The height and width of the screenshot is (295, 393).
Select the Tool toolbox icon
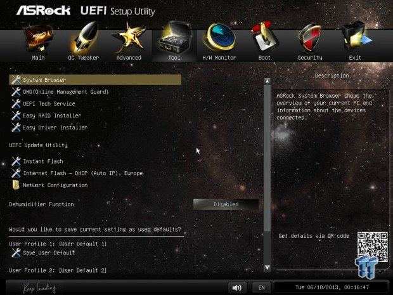pyautogui.click(x=175, y=37)
